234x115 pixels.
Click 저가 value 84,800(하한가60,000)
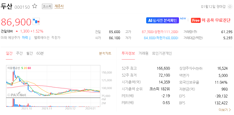click(x=161, y=38)
